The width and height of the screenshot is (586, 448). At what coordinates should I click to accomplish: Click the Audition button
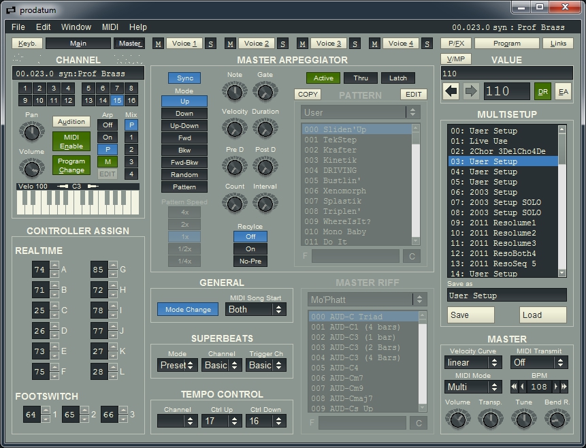[x=71, y=122]
